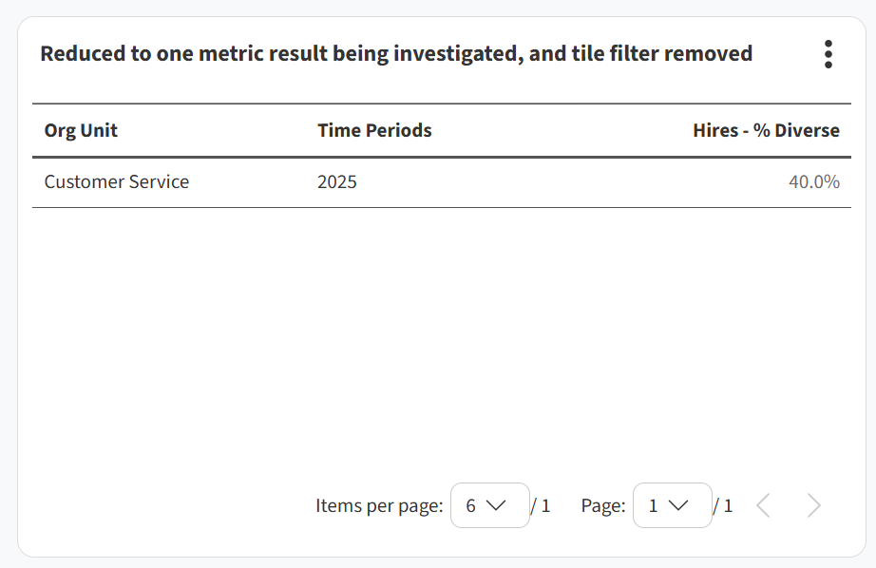The height and width of the screenshot is (568, 876).
Task: Click the 'Items per page:' label
Action: 379,506
